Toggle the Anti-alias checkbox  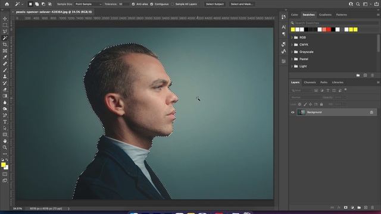[x=133, y=4]
